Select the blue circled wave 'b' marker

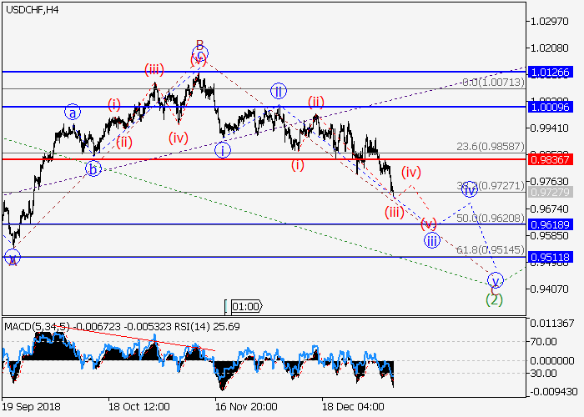coord(93,169)
